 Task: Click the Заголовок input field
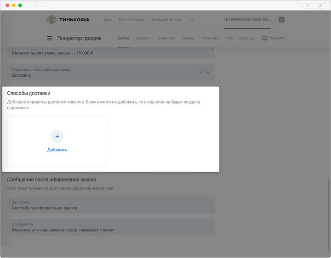110,205
